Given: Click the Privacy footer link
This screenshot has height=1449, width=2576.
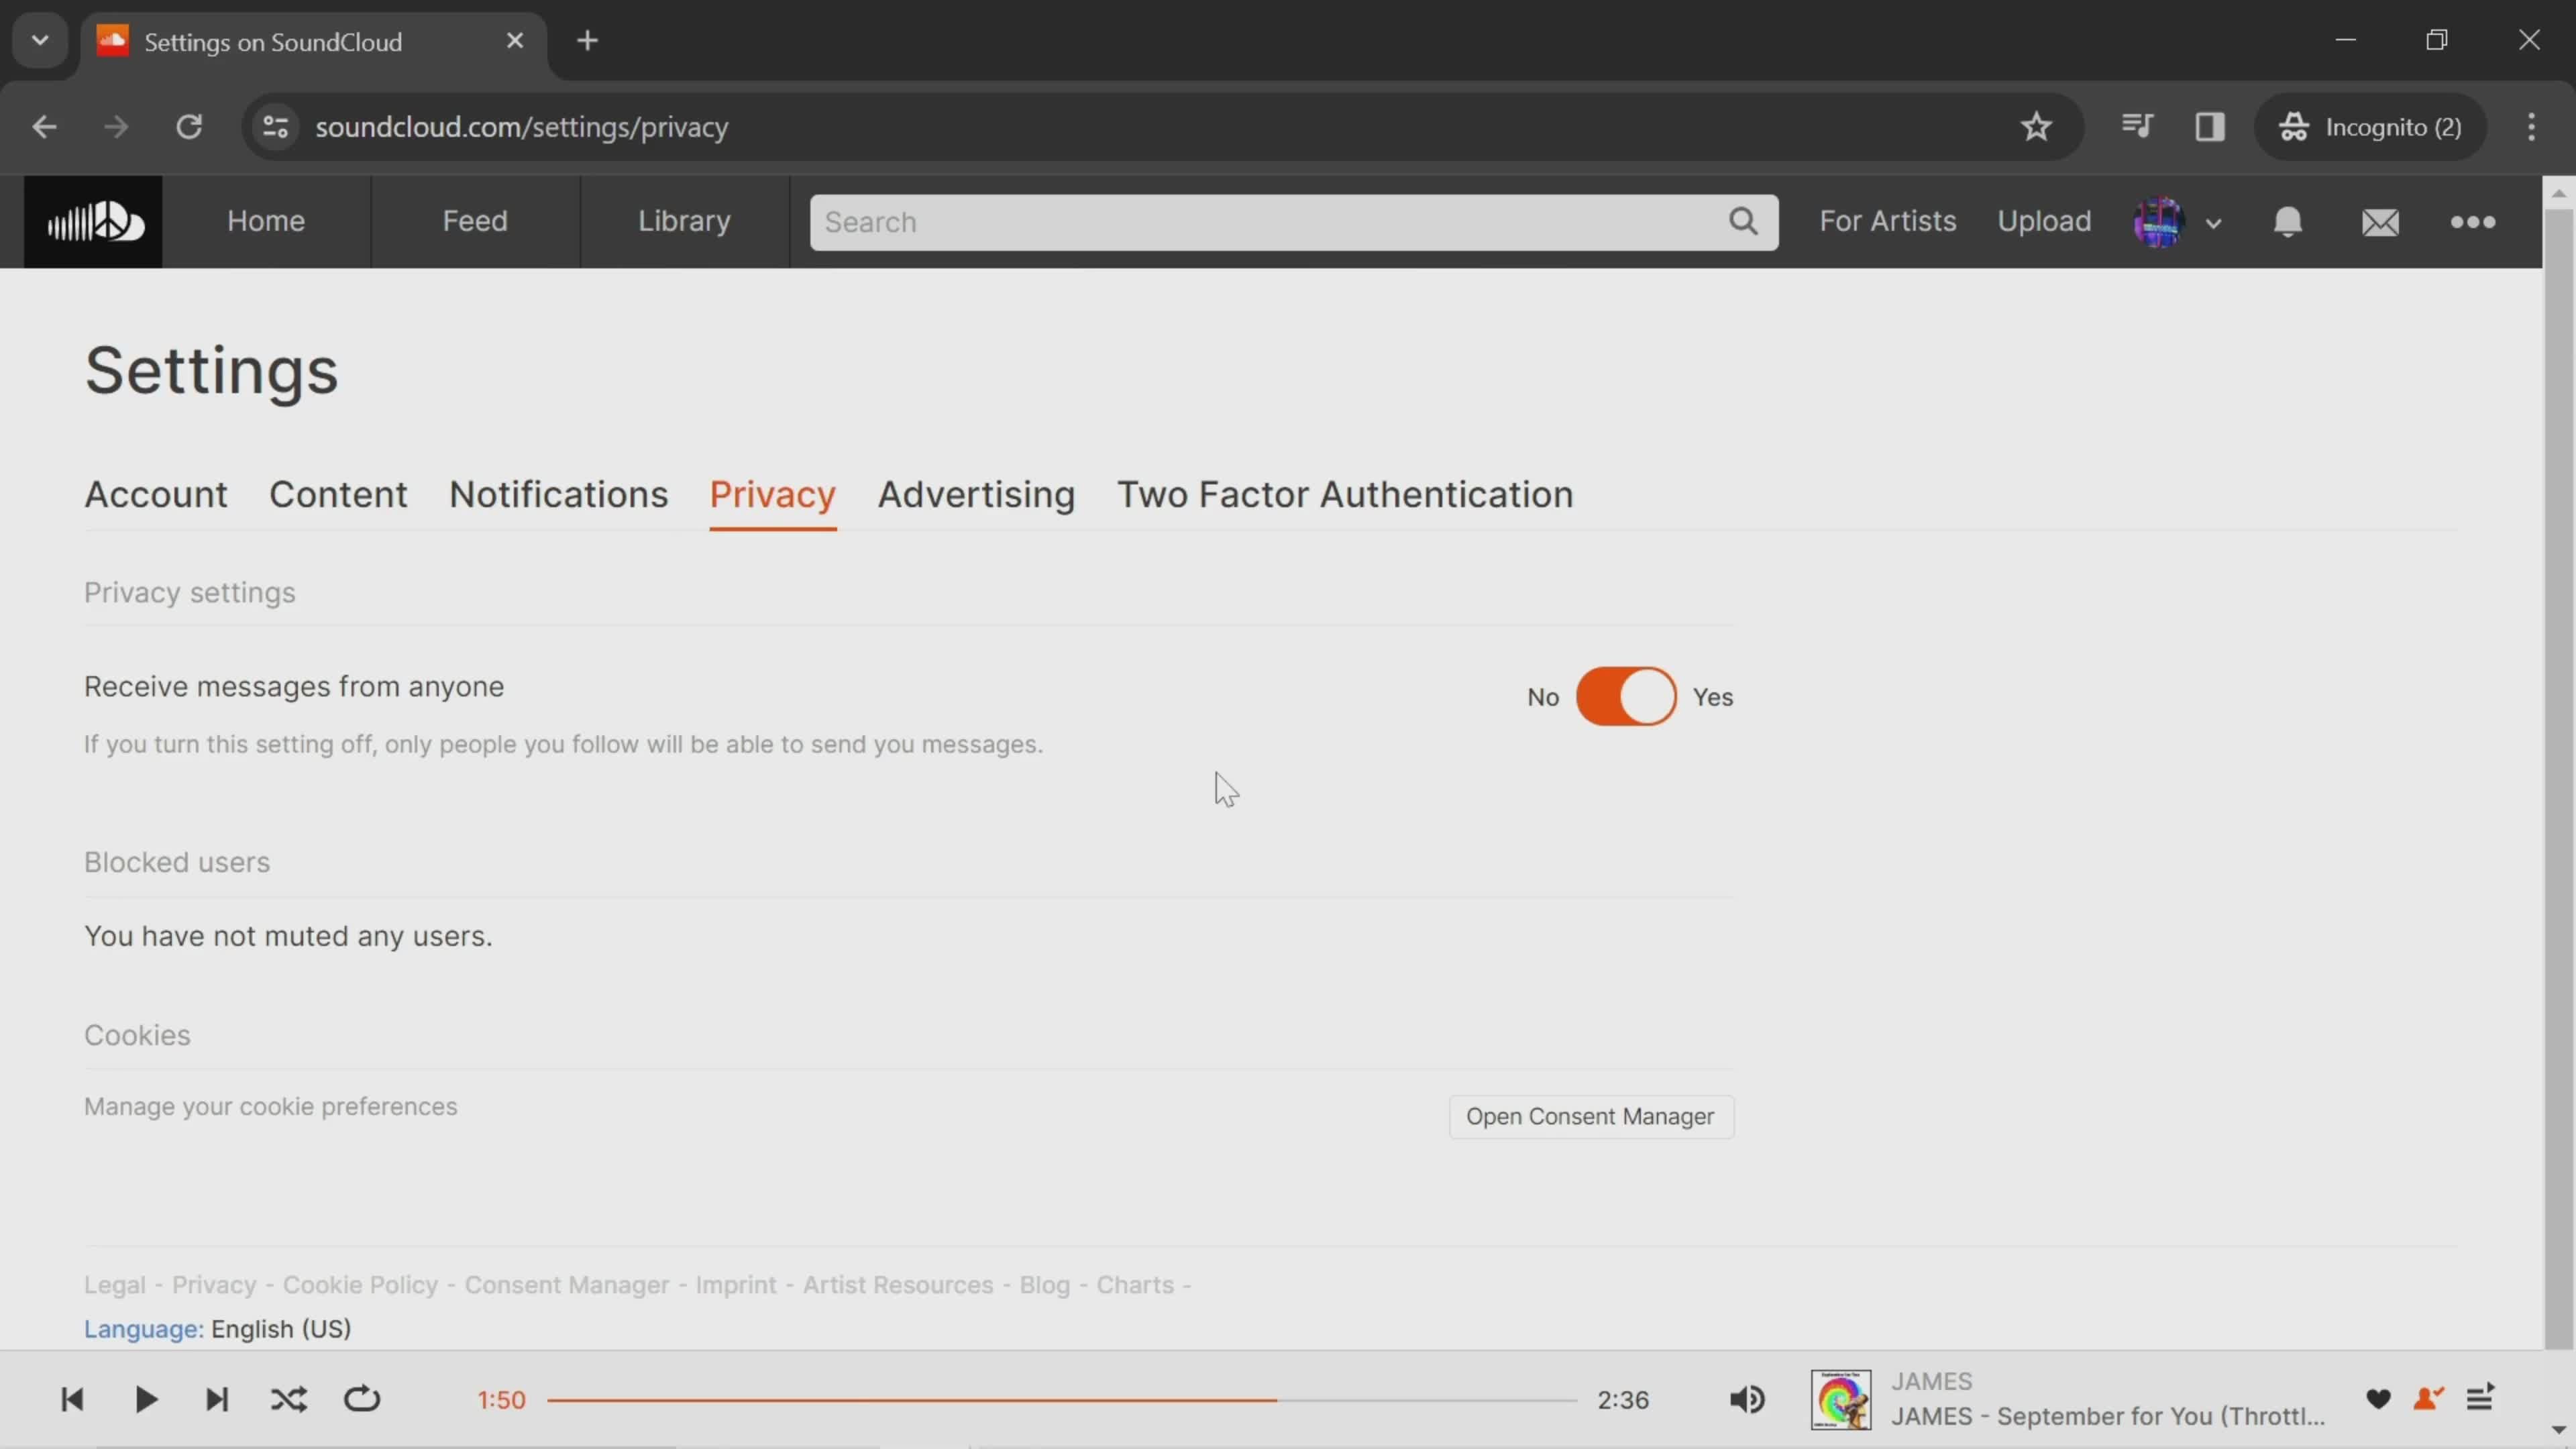Looking at the screenshot, I should click(212, 1283).
